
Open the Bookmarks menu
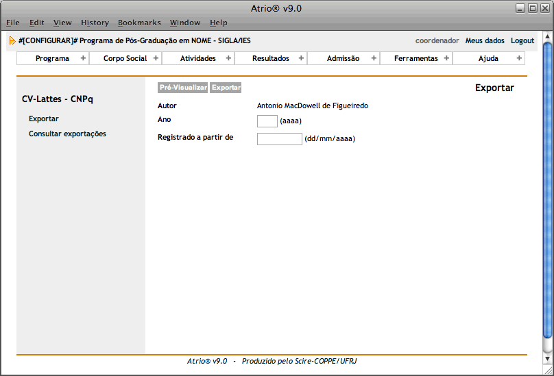click(139, 23)
